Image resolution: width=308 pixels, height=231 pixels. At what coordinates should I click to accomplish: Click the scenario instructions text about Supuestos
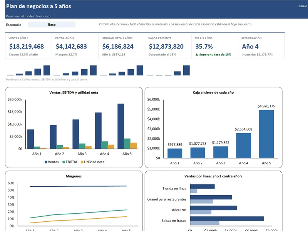(176, 24)
